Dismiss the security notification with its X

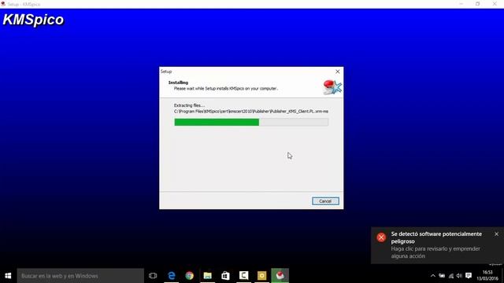(496, 234)
